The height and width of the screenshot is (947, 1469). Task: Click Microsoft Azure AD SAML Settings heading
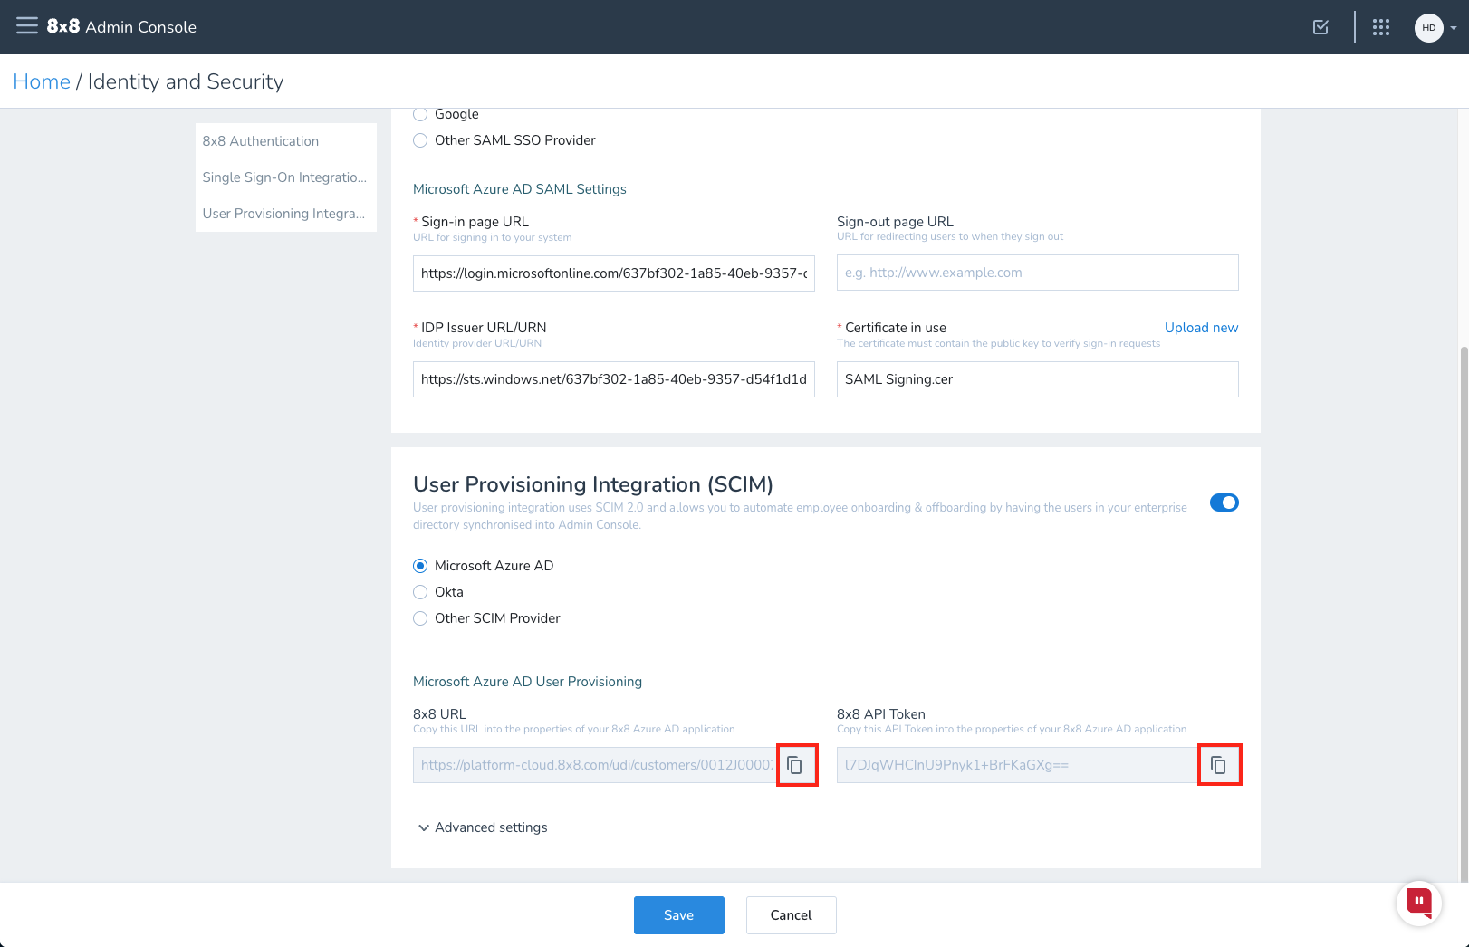[x=520, y=189]
